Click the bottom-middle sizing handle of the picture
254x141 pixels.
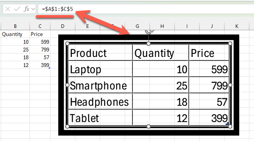coord(148,126)
